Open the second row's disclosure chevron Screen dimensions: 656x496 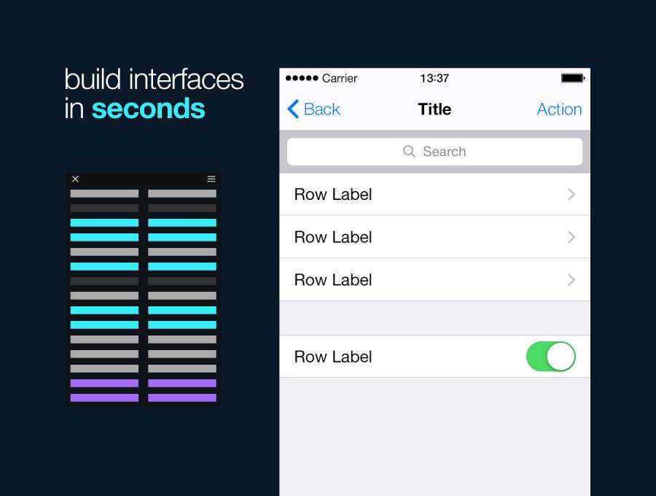pyautogui.click(x=571, y=237)
